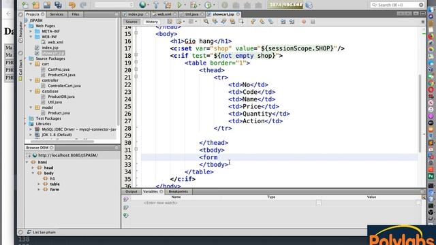Switch editor to History view
The image size is (436, 245).
151,22
